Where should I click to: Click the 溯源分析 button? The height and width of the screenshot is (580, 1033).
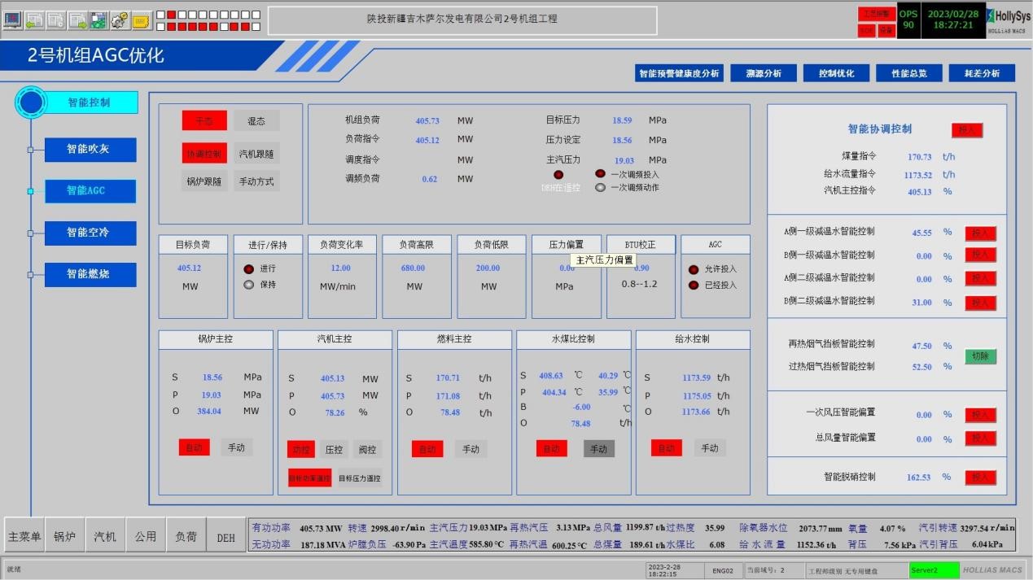pyautogui.click(x=763, y=73)
